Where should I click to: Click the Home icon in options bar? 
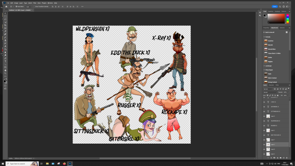click(6, 6)
